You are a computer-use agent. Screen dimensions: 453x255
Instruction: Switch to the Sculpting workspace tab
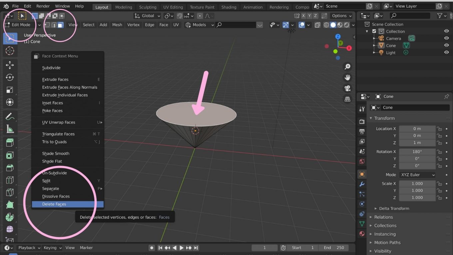[148, 7]
